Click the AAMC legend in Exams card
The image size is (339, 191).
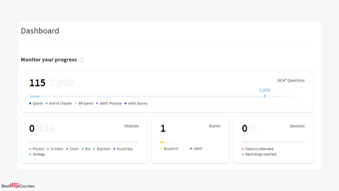pyautogui.click(x=196, y=149)
